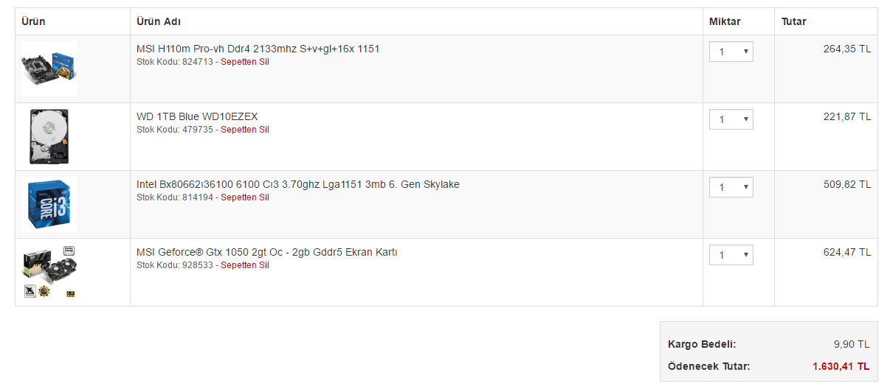Open the WD 1TB Blue WD10EZEX title
Viewport: 890px width, 389px height.
pos(197,116)
